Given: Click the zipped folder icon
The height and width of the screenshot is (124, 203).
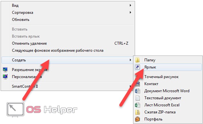Looking at the screenshot, I should (x=138, y=112).
